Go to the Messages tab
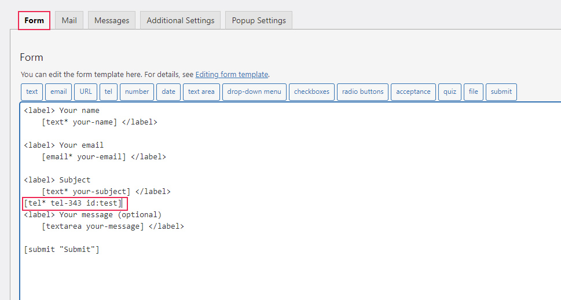This screenshot has width=561, height=300. [112, 20]
